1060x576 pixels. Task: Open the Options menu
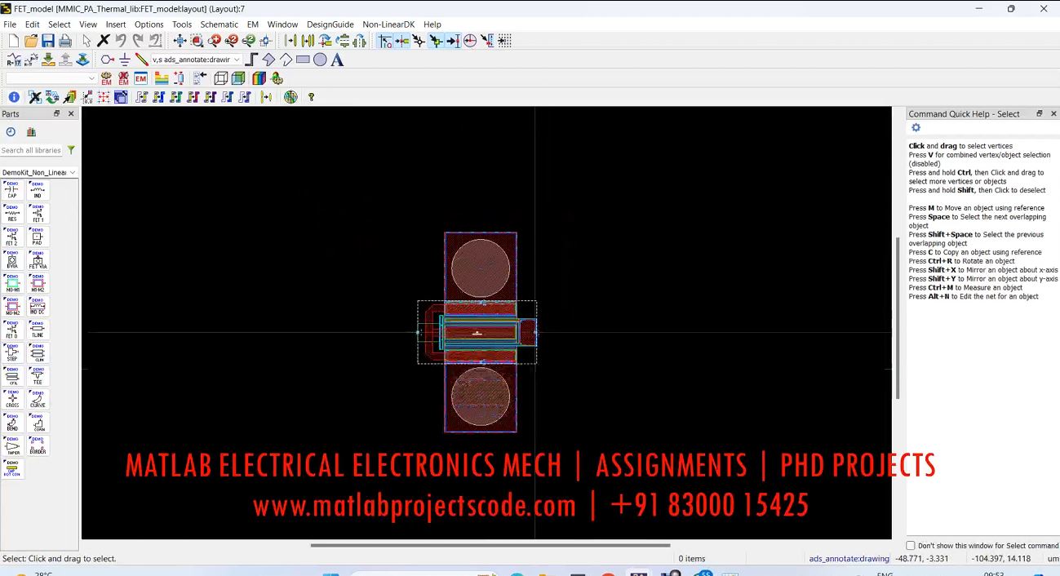149,24
